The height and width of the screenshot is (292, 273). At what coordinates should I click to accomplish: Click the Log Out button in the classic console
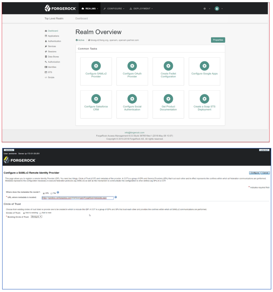(264, 150)
